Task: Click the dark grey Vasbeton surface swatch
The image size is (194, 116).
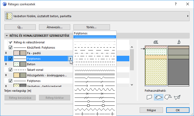Action: (x=23, y=86)
